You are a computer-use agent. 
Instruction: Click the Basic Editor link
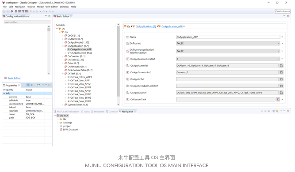(x=14, y=78)
